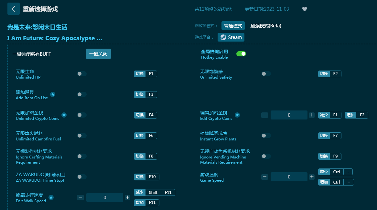Click the star icon next to Unlimited Crypto Coins
The width and height of the screenshot is (377, 210).
pyautogui.click(x=64, y=115)
